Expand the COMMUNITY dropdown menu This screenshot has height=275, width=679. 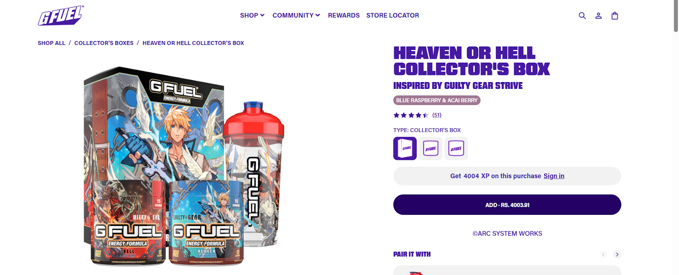pyautogui.click(x=296, y=15)
